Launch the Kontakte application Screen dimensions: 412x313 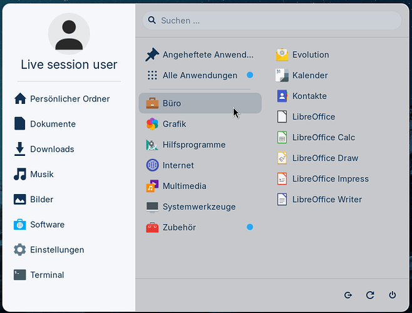click(x=302, y=96)
